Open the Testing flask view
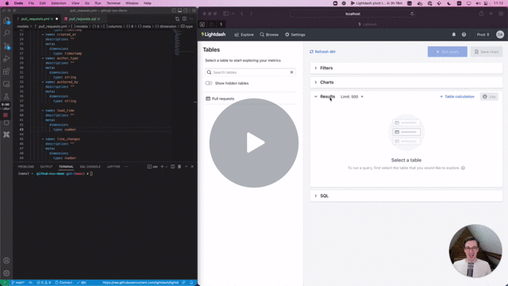 (x=6, y=97)
